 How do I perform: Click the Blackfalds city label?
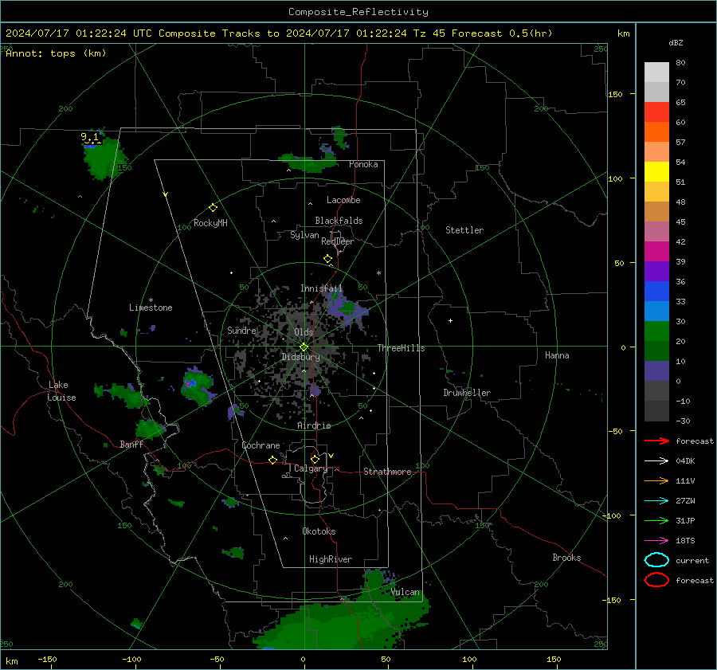339,221
